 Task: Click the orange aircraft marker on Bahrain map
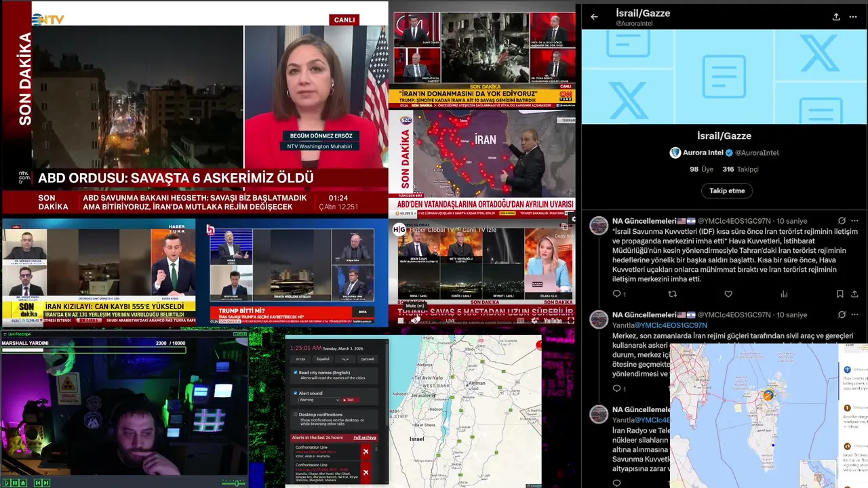coord(768,395)
